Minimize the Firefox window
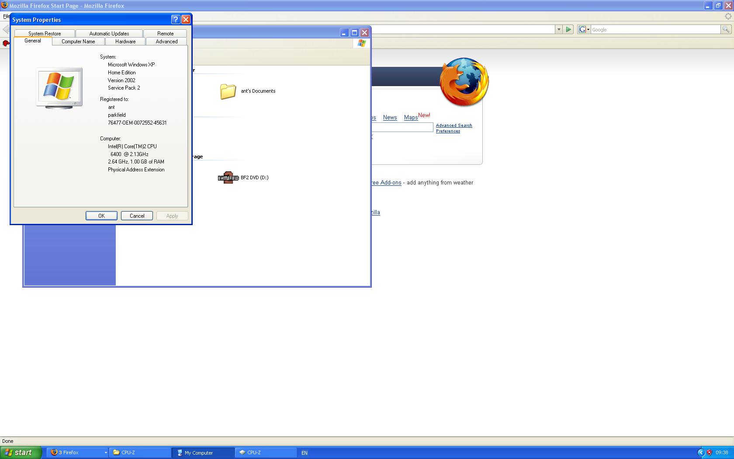Viewport: 734px width, 459px height. 708,6
